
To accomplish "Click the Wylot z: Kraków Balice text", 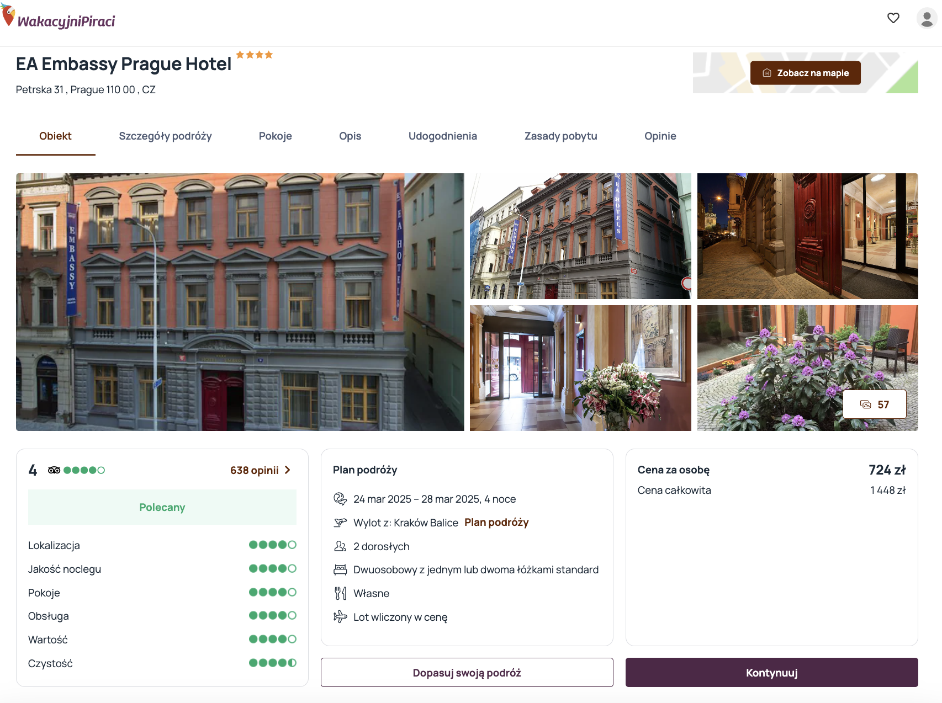I will tap(406, 523).
